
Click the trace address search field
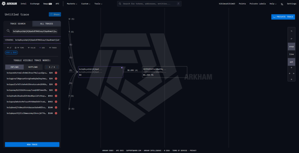[x=35, y=31]
